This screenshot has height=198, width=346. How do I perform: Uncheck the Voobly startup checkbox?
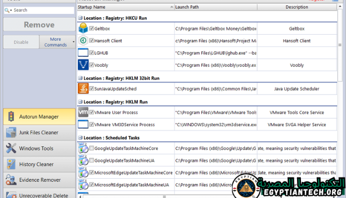(x=92, y=65)
